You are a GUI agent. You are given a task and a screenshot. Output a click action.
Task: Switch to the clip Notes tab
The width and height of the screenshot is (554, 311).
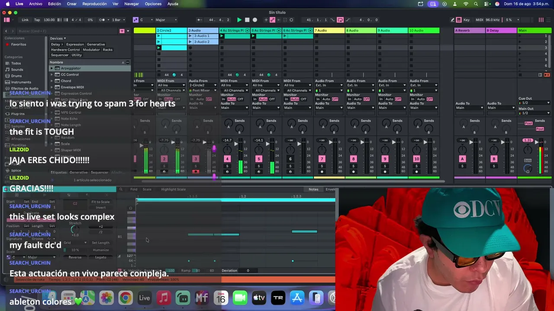[313, 190]
